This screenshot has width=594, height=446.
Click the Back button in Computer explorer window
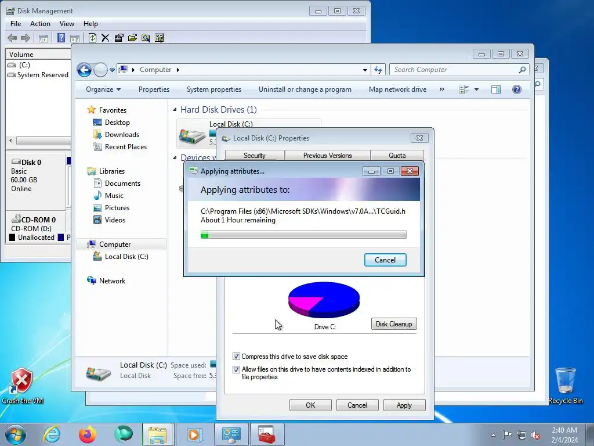[x=84, y=70]
